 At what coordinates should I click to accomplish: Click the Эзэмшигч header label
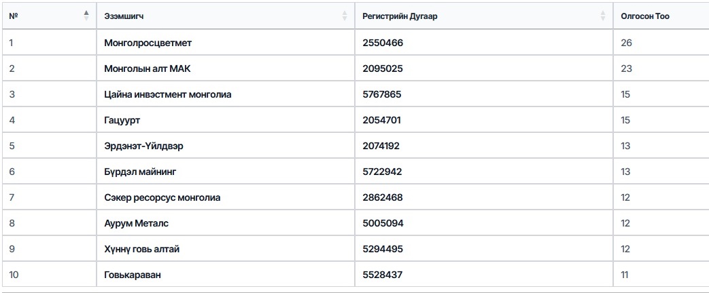[124, 16]
